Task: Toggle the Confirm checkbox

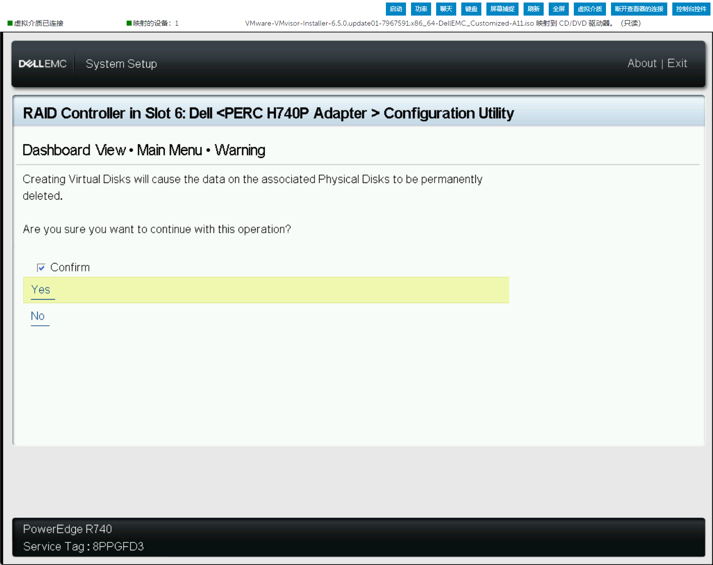Action: click(x=41, y=267)
